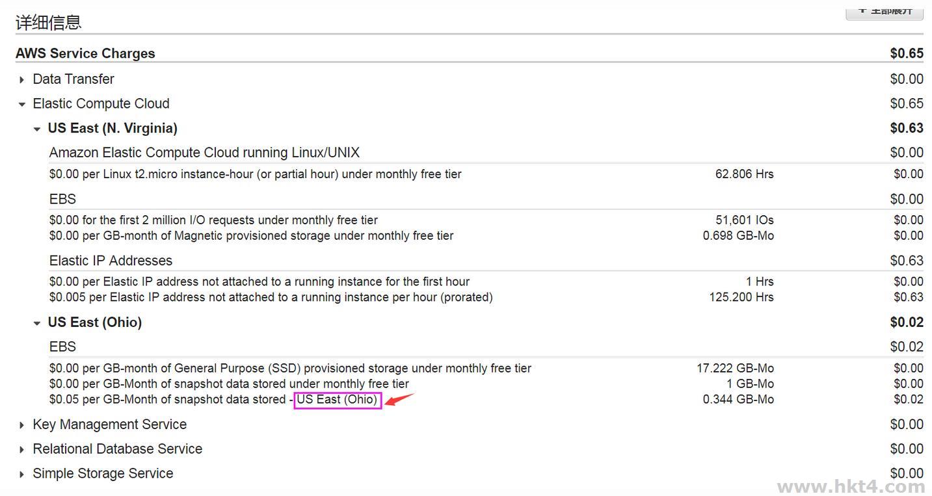The image size is (932, 496).
Task: Open the Relational Database Service entry
Action: tap(117, 449)
